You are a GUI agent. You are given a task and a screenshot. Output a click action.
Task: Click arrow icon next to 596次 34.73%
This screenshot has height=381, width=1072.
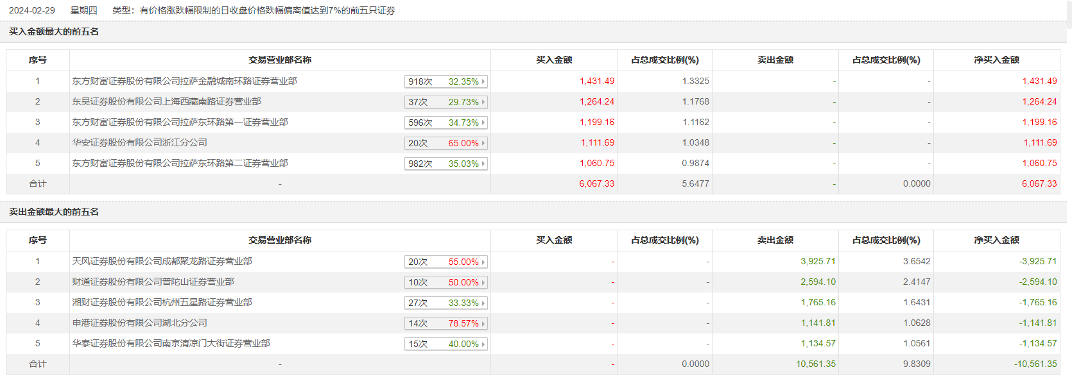(483, 123)
